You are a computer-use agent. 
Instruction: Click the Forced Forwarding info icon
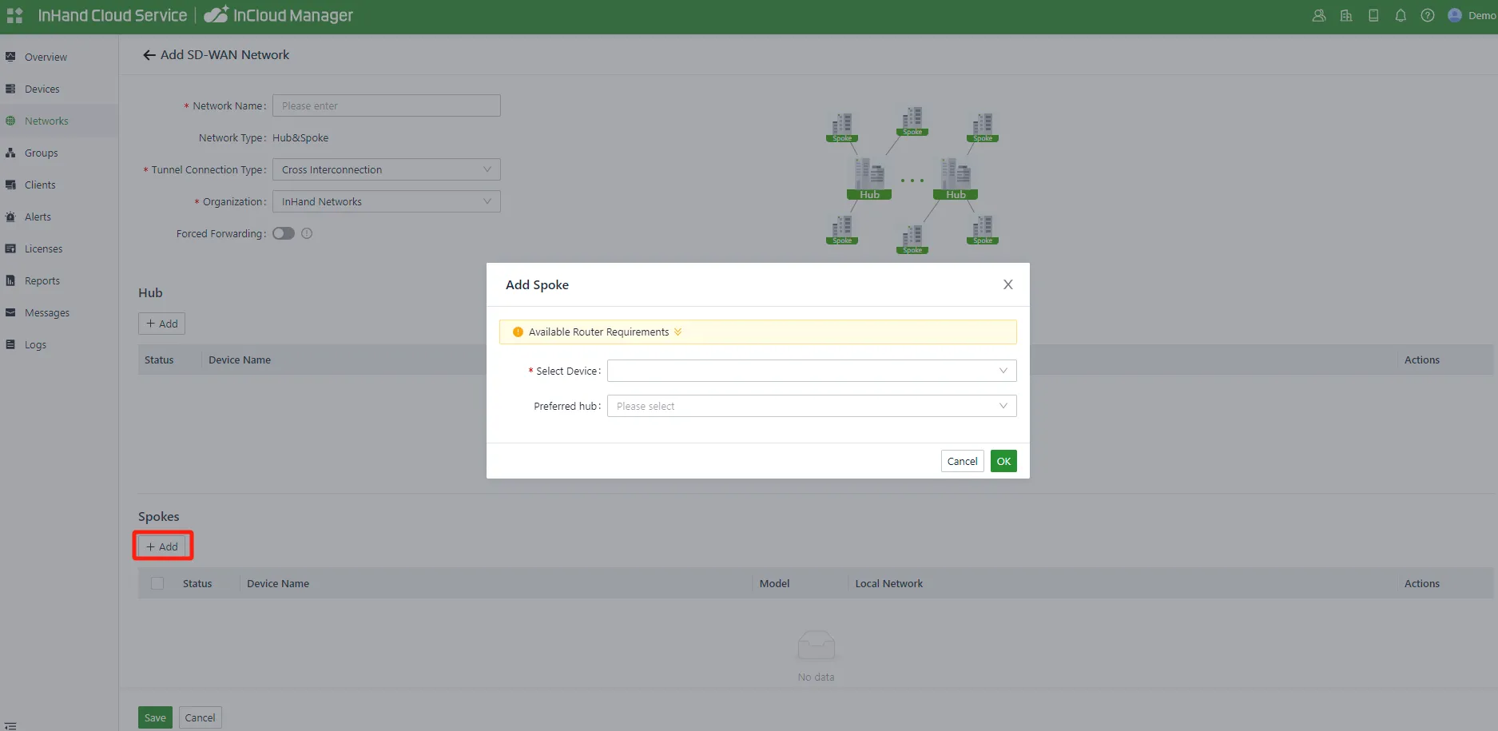pos(307,233)
